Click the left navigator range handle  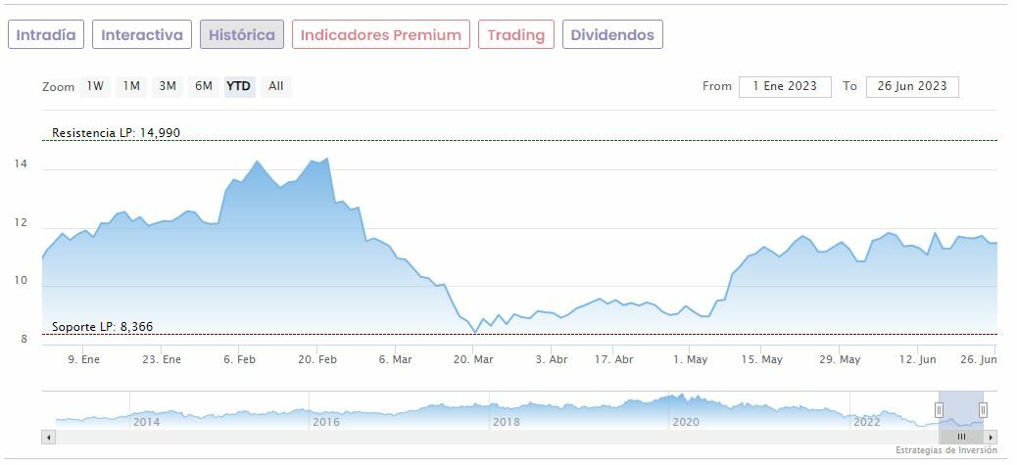point(939,410)
